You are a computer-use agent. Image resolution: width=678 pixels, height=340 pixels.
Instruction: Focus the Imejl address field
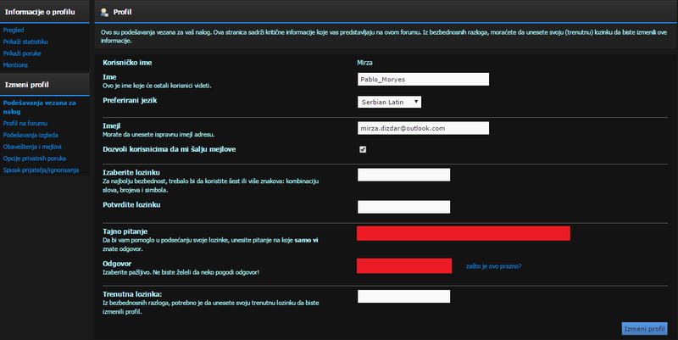coord(424,128)
